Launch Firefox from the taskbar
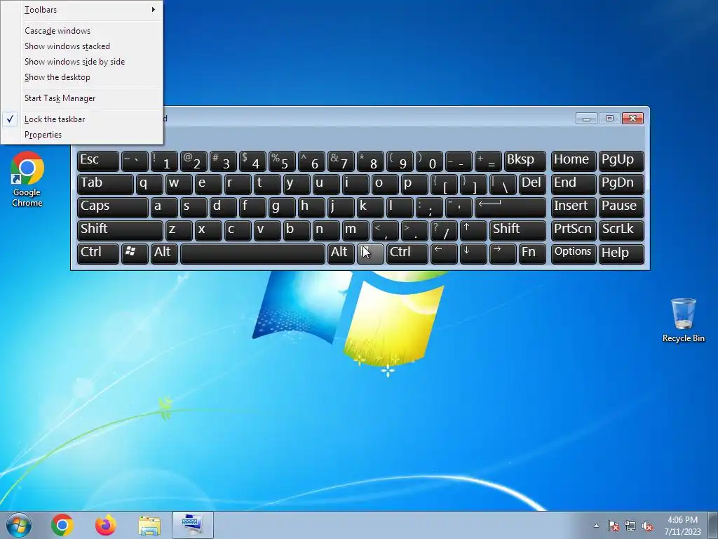The image size is (718, 539). 106,525
